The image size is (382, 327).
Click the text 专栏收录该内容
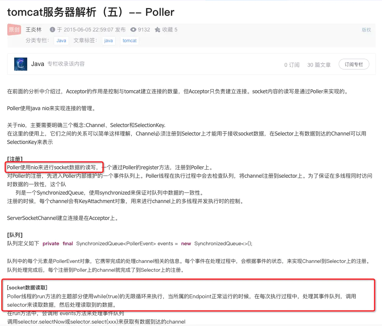[66, 64]
